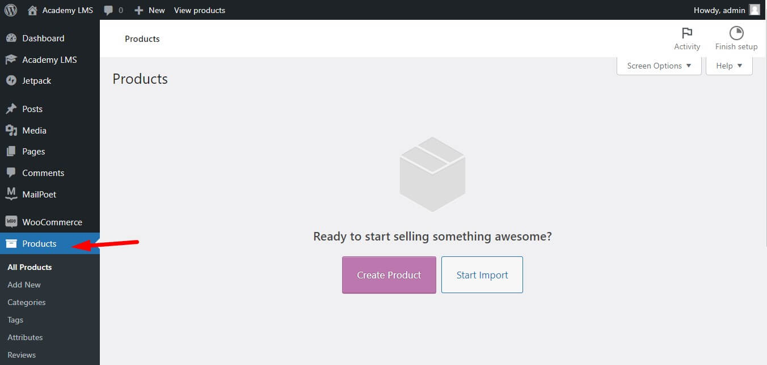Click the Create Product button
The image size is (767, 365).
point(389,275)
